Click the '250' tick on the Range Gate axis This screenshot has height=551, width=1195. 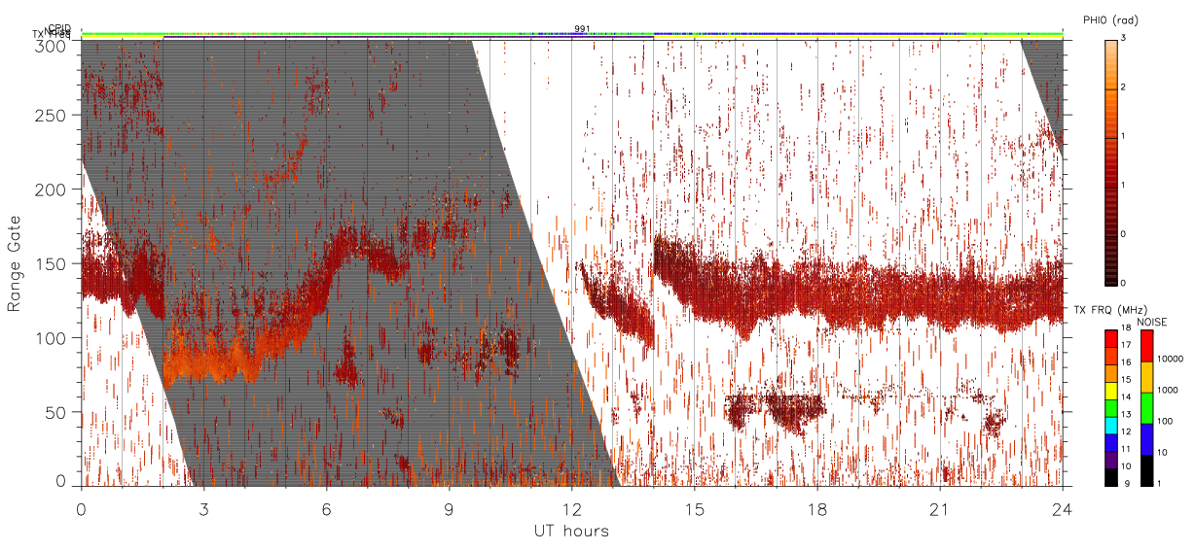[51, 116]
